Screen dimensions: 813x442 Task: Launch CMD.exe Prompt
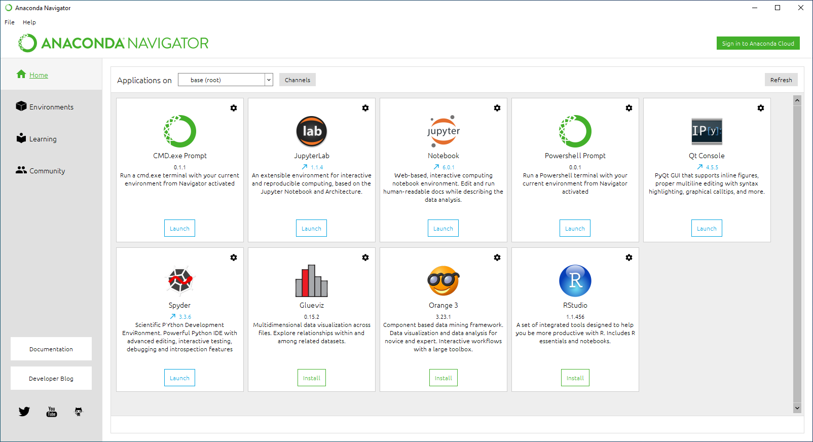(x=179, y=228)
